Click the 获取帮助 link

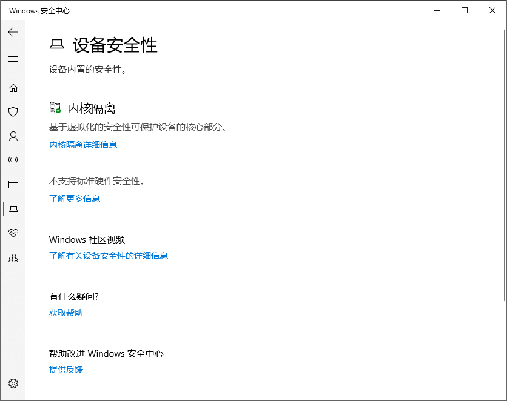[x=66, y=313]
